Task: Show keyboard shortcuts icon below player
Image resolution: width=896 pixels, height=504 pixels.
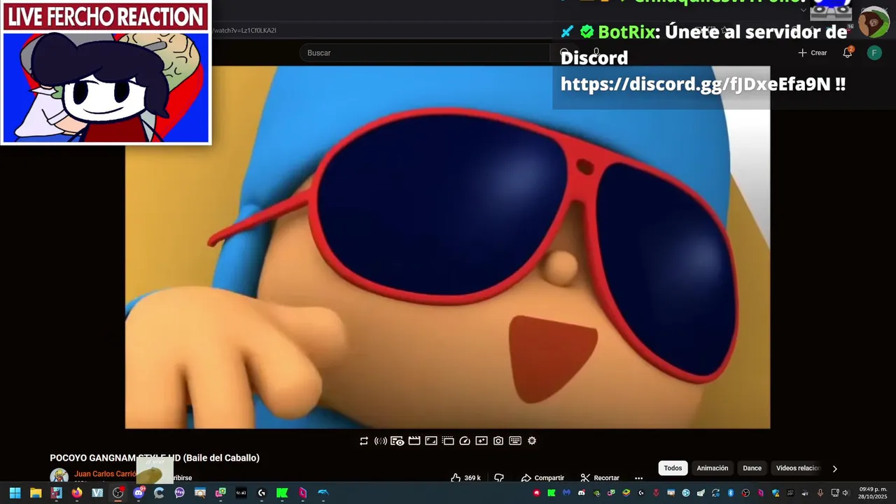Action: (515, 441)
